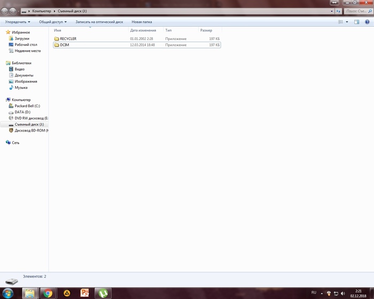Image resolution: width=374 pixels, height=299 pixels.
Task: Click Элементов: 2 in the details pane
Action: 35,277
